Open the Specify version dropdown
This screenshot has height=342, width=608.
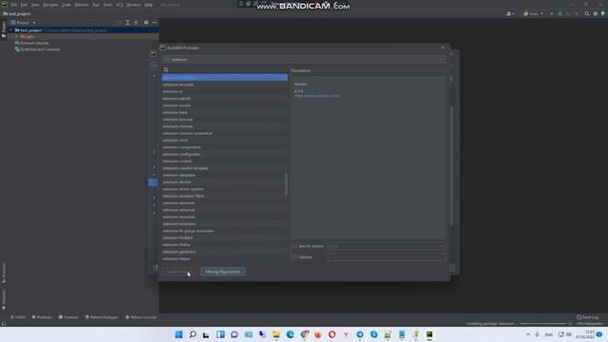(x=387, y=246)
